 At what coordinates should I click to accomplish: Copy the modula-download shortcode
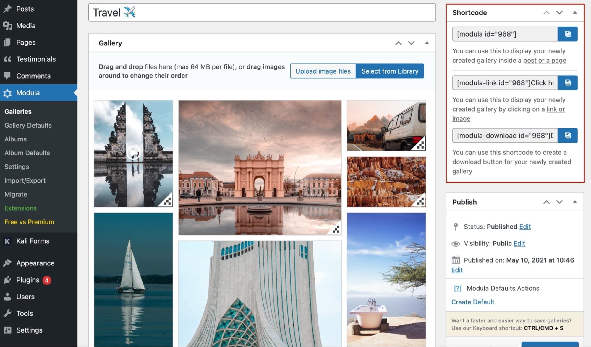coord(567,136)
